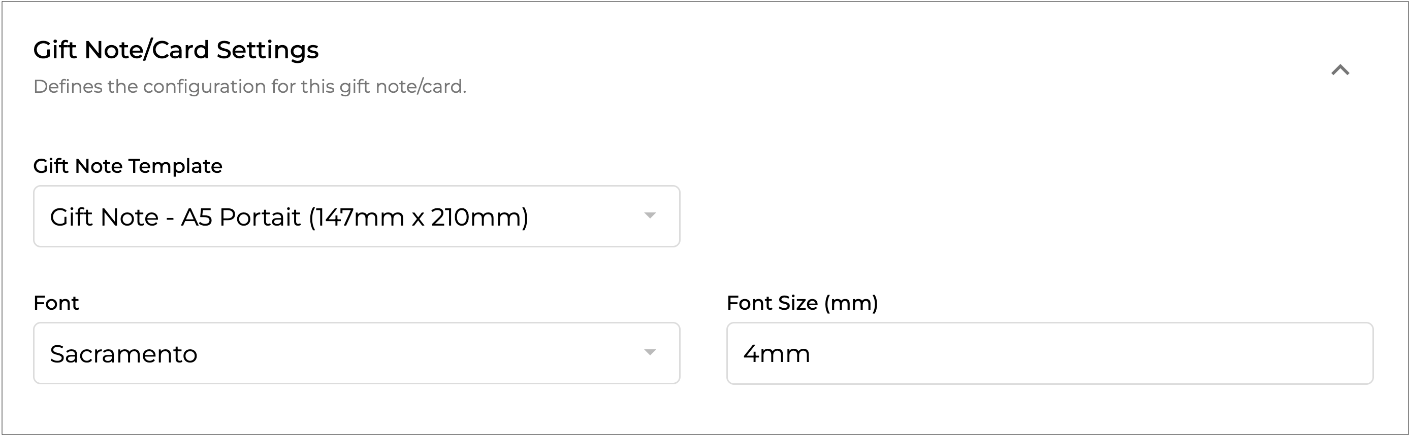Focus the Font Size (mm) field
This screenshot has height=436, width=1409.
(x=1049, y=353)
